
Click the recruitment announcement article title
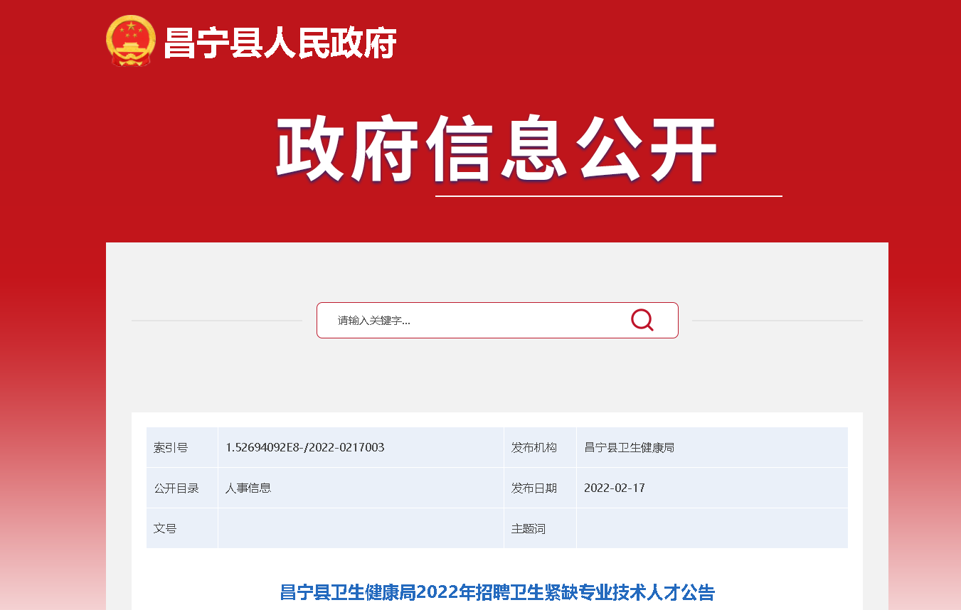497,592
